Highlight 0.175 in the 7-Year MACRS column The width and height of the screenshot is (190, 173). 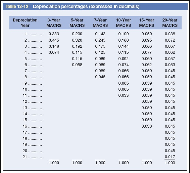(100, 46)
